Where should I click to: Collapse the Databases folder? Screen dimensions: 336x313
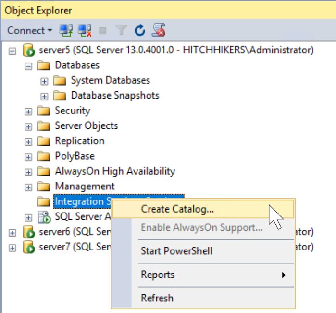(28, 66)
